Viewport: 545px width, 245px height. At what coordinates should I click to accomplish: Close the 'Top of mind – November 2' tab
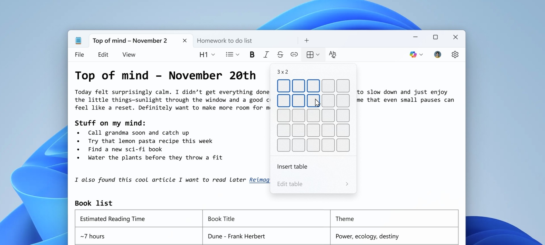[x=185, y=41]
